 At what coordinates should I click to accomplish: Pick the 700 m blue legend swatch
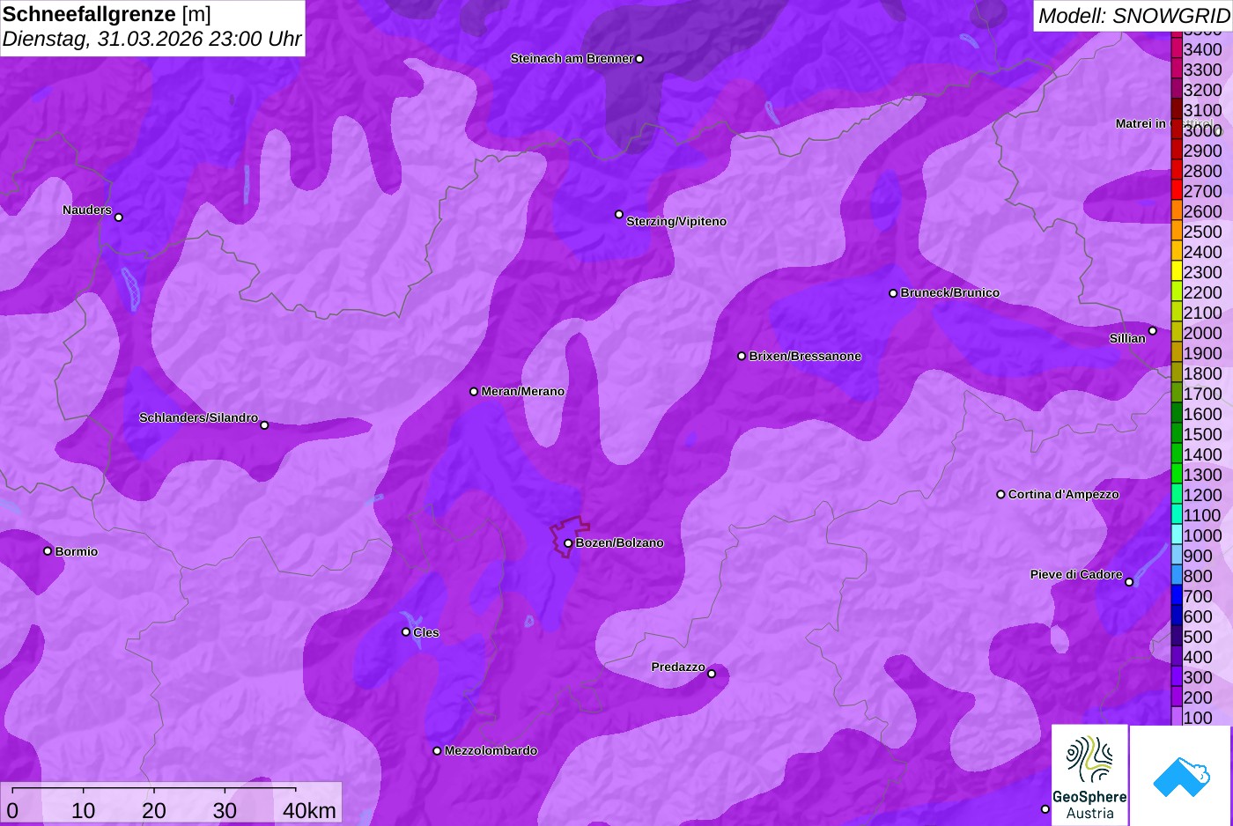[1176, 595]
